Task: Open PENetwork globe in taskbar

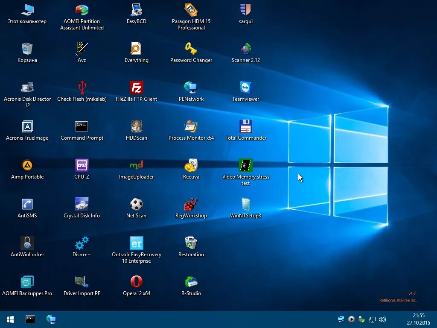Action: point(51,319)
